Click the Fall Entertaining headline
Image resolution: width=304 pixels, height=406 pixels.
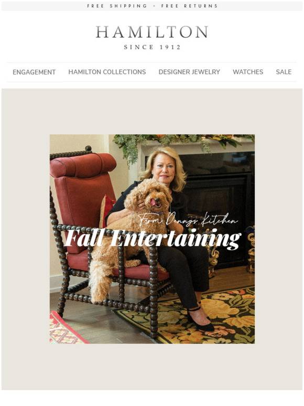tap(153, 238)
